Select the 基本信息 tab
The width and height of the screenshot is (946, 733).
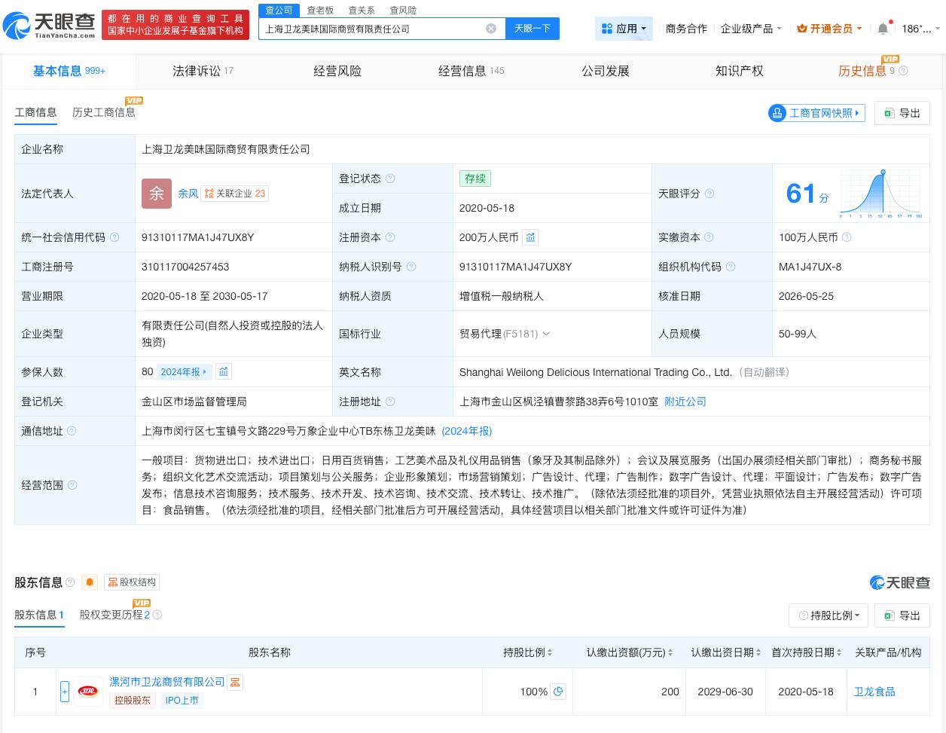pos(69,71)
